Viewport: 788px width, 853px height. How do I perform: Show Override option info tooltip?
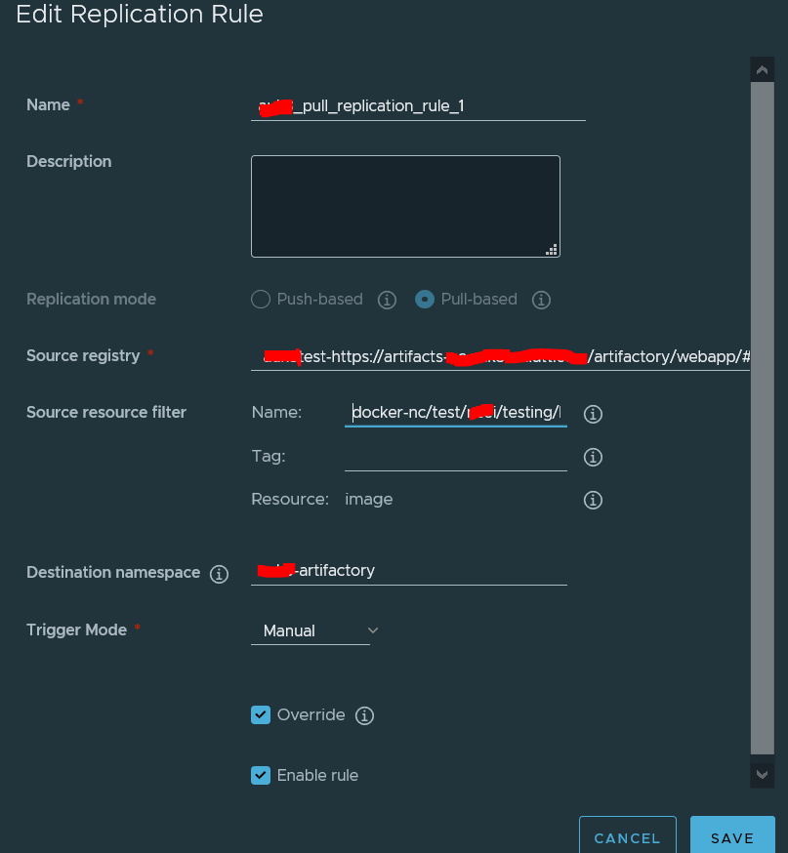coord(364,715)
